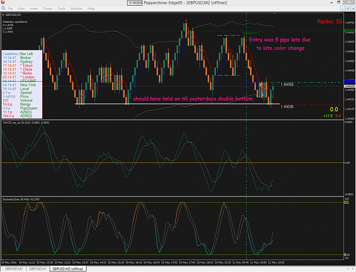The image size is (356, 272).
Task: Click the Volume row showing 317
Action: 18,101
